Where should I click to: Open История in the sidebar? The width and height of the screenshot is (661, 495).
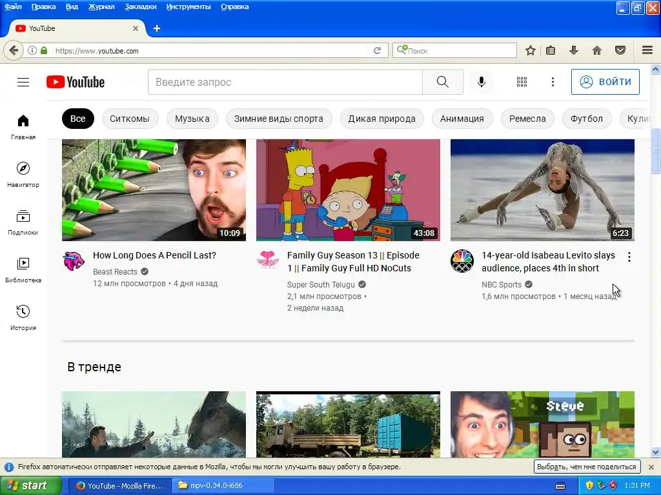coord(23,318)
